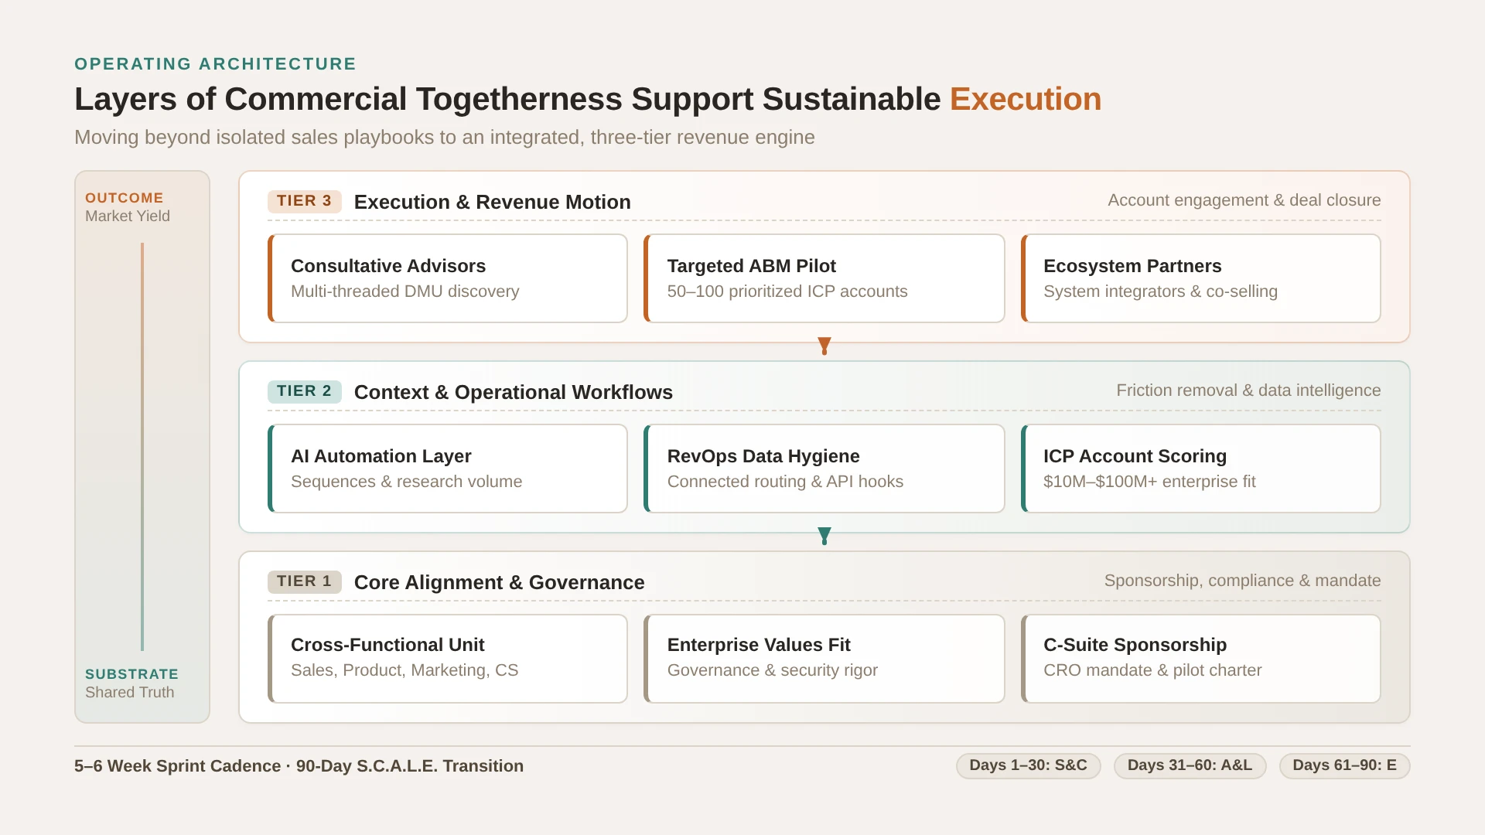Choose the C-Suite Sponsorship card
This screenshot has width=1485, height=835.
tap(1200, 659)
